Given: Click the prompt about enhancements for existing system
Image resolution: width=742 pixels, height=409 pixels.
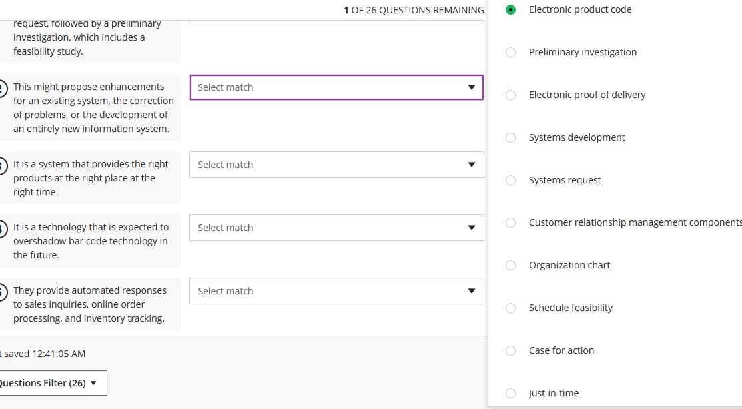Looking at the screenshot, I should tap(93, 108).
